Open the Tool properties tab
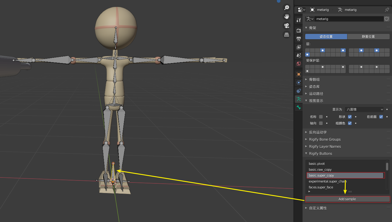This screenshot has width=392, height=222. click(299, 20)
